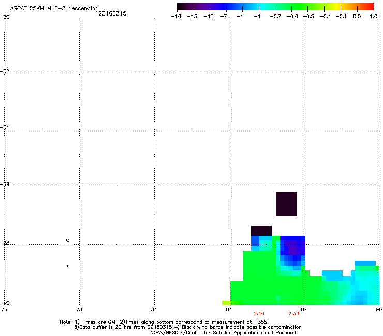Viewport: 383px width, 336px height.
Task: Click the color bar label -0.7
Action: 275,17
